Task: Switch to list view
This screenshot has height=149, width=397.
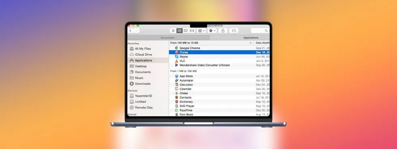Action: (179, 31)
